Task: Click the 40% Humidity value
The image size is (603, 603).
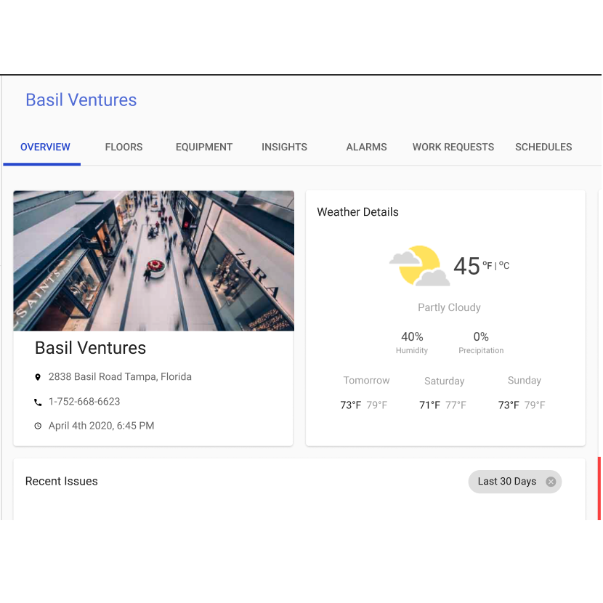Action: click(x=412, y=337)
